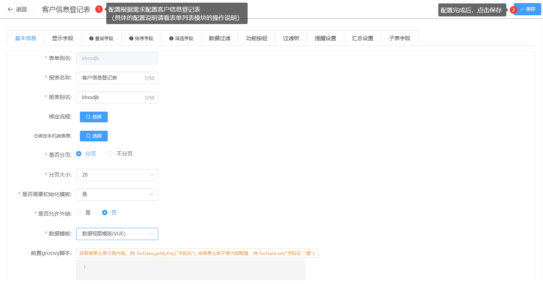Select the 分页 radio option
This screenshot has height=284, width=543.
pyautogui.click(x=79, y=154)
